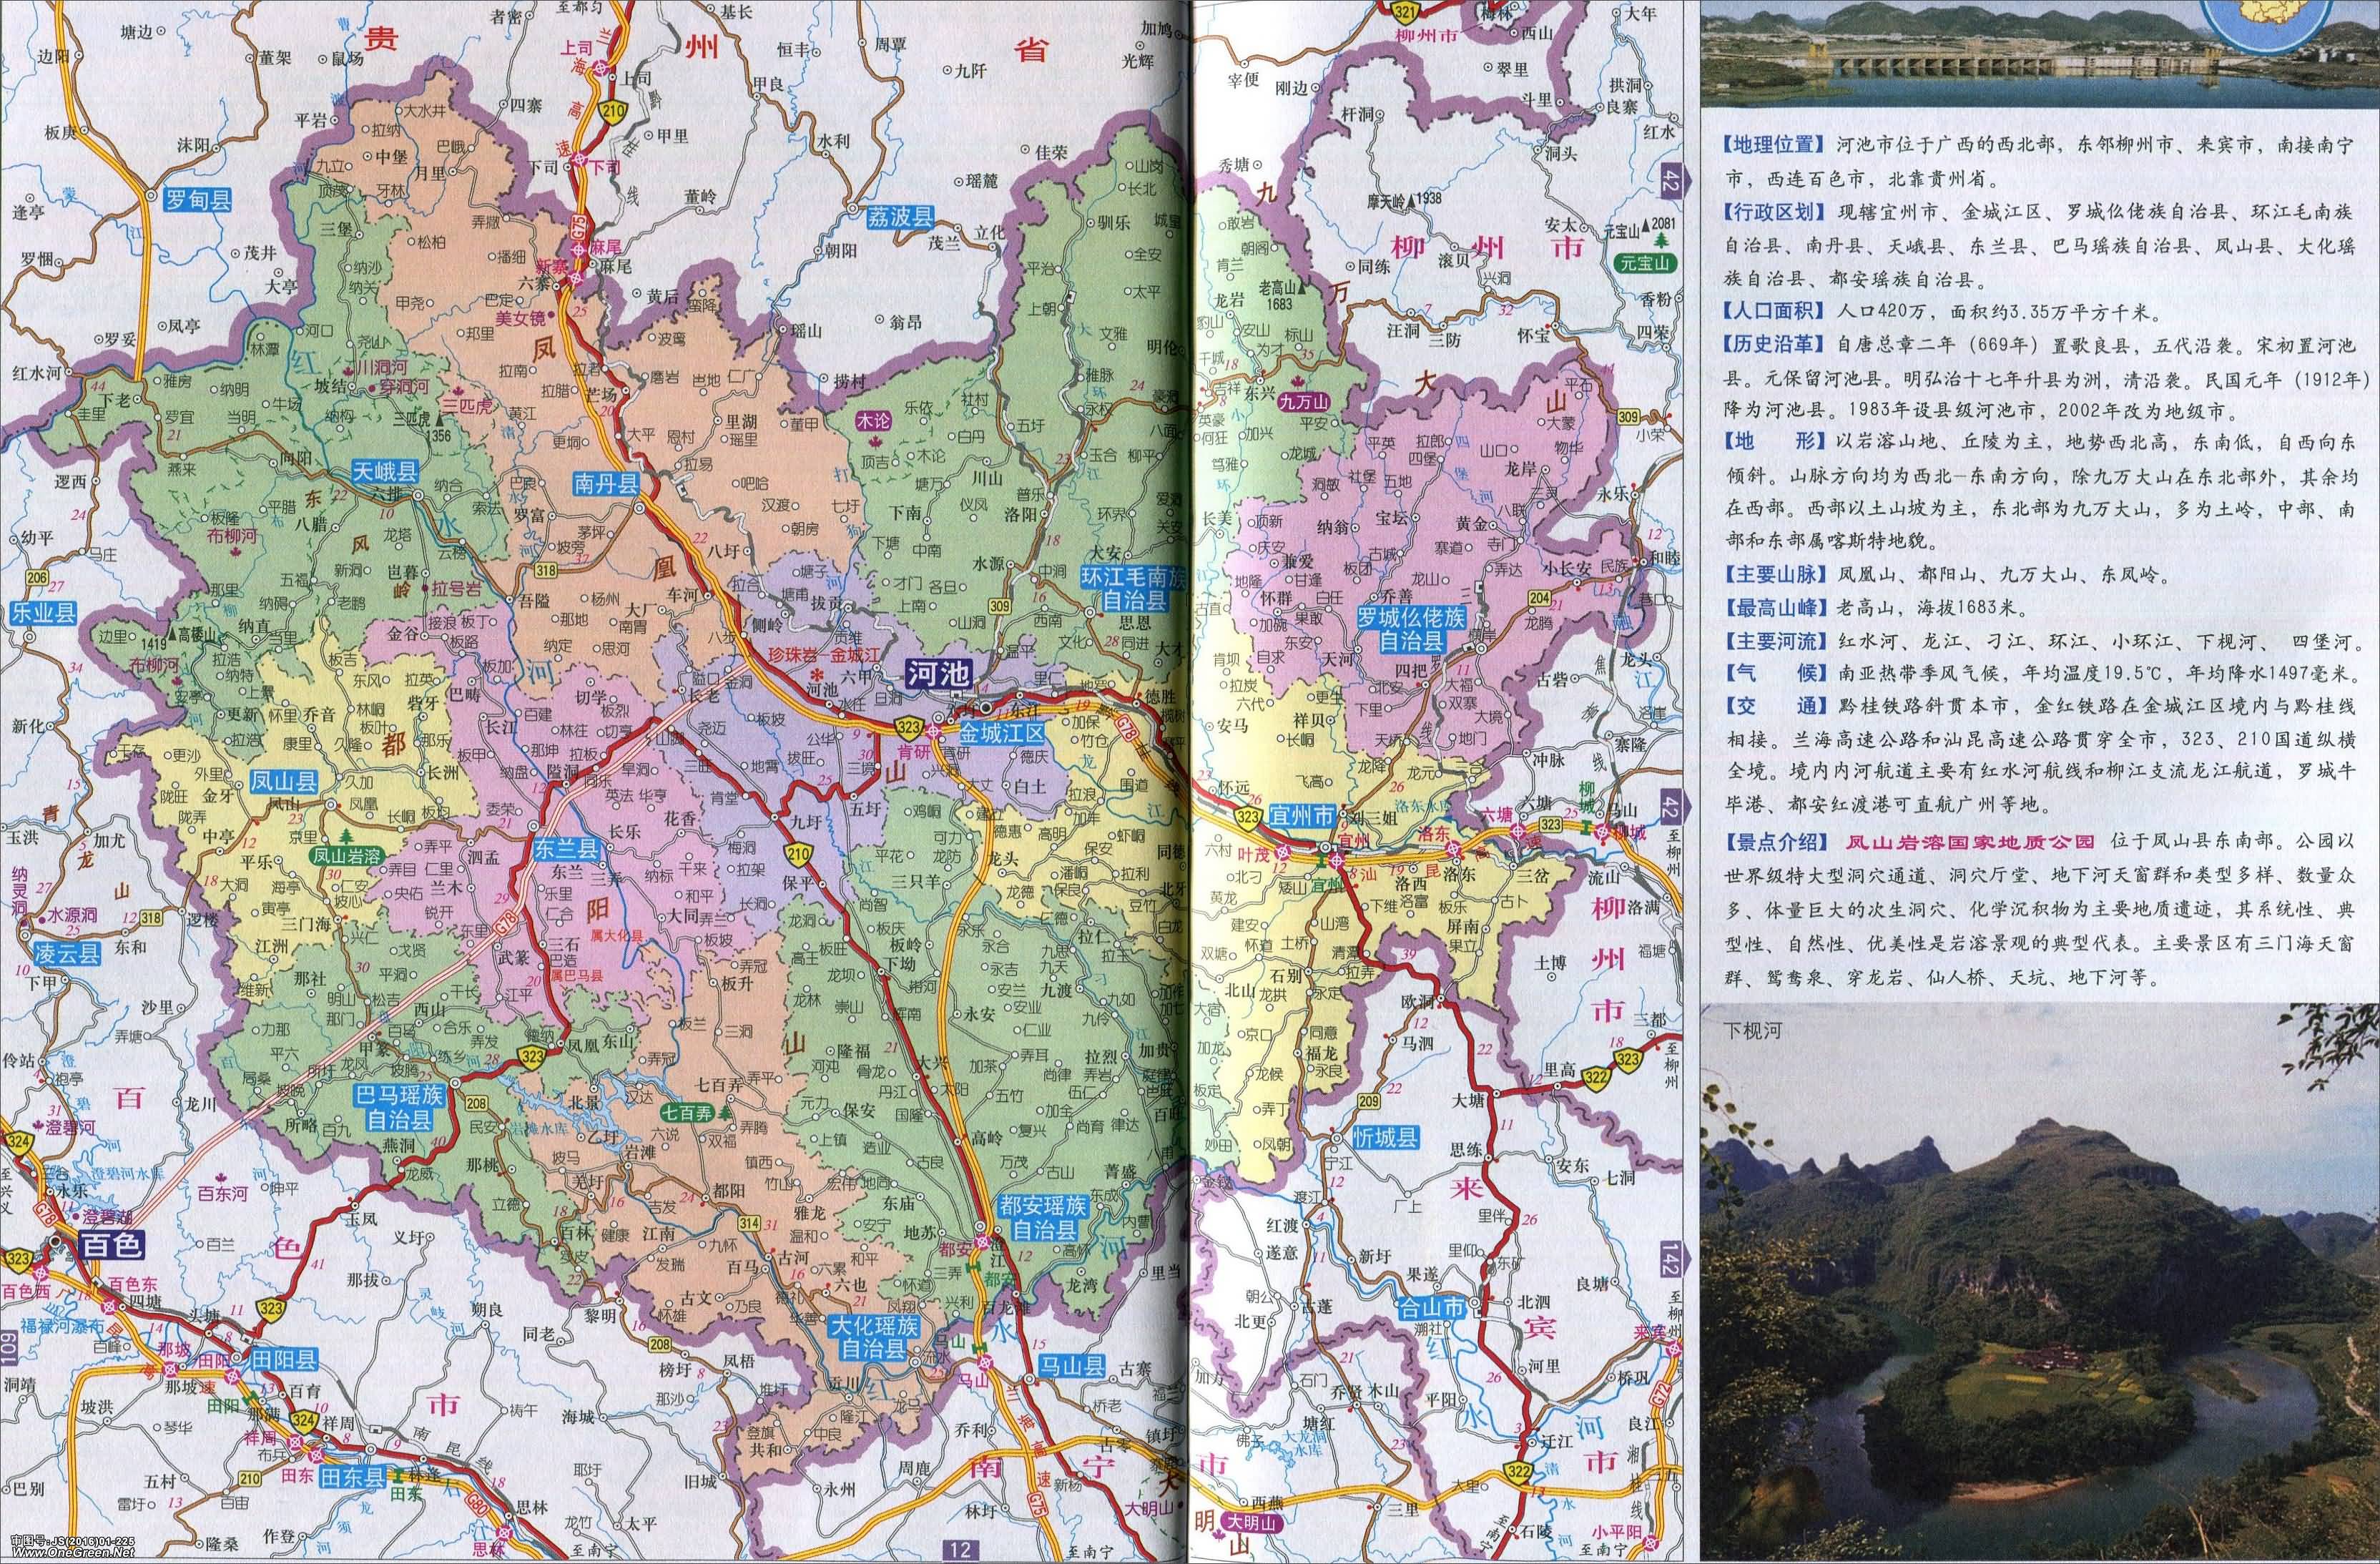Select the 金城江区 district label

[x=1002, y=733]
